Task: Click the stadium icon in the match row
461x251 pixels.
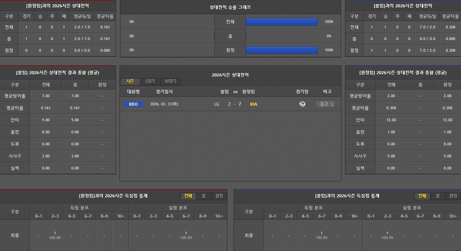Action: point(302,104)
